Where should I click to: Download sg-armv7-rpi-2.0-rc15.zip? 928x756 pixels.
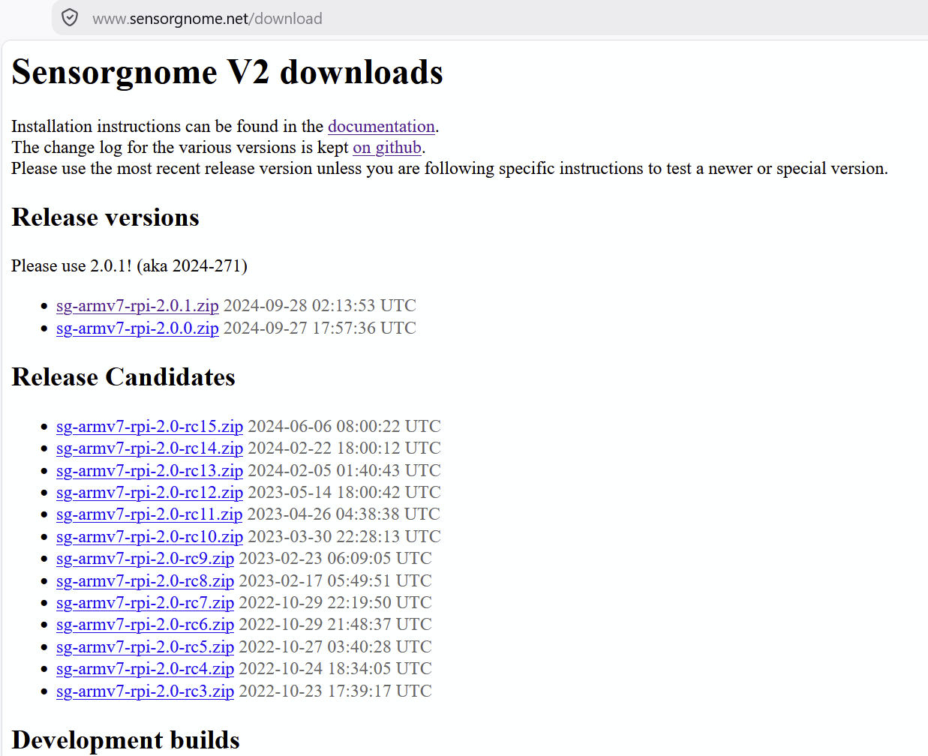149,426
